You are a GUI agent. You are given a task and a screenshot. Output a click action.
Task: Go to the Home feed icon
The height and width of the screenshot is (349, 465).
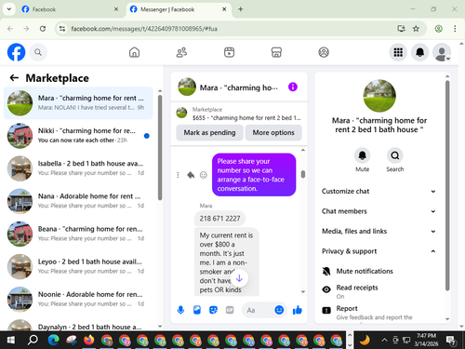click(134, 52)
